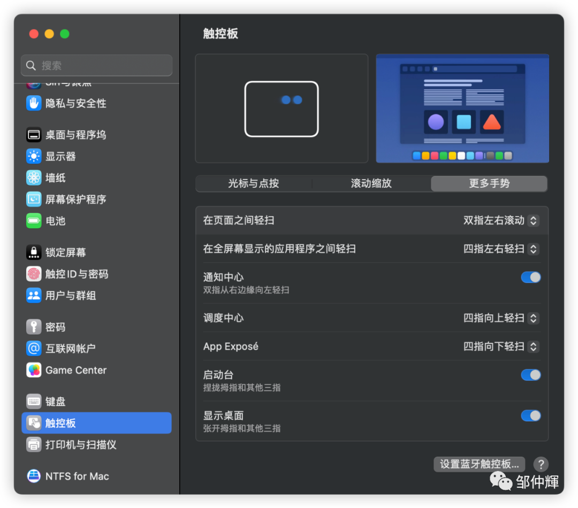Select Game Center label in sidebar
Viewport: 578px width, 508px height.
click(76, 370)
